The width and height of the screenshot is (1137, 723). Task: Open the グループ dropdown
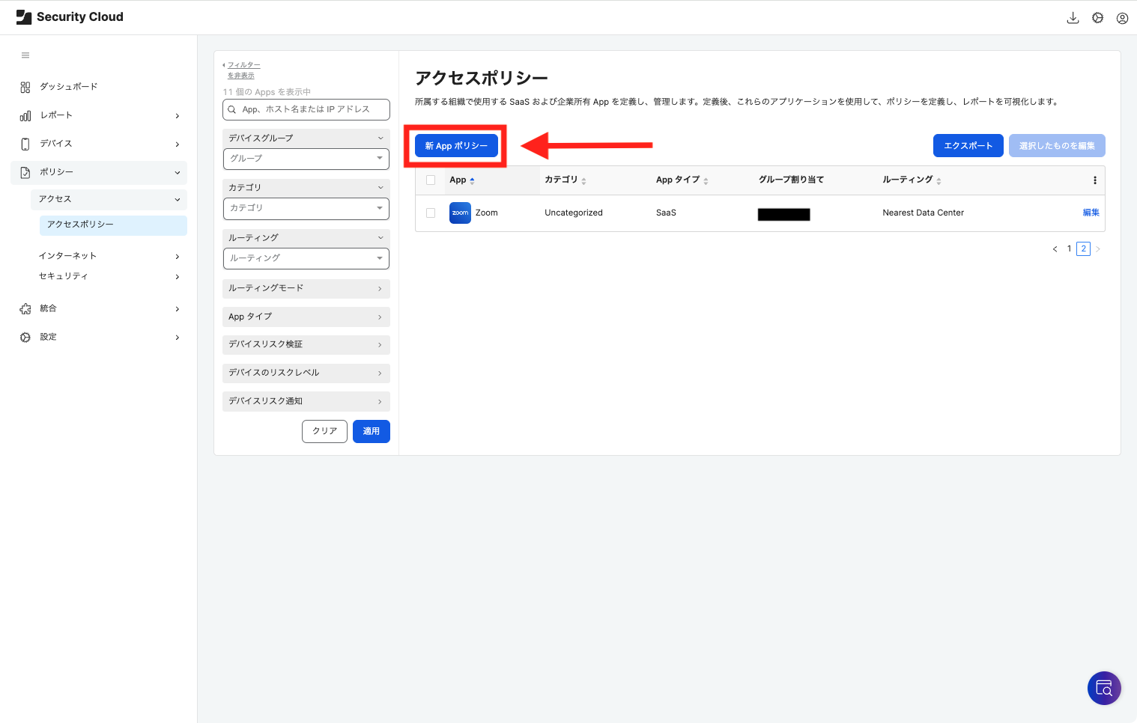point(306,159)
